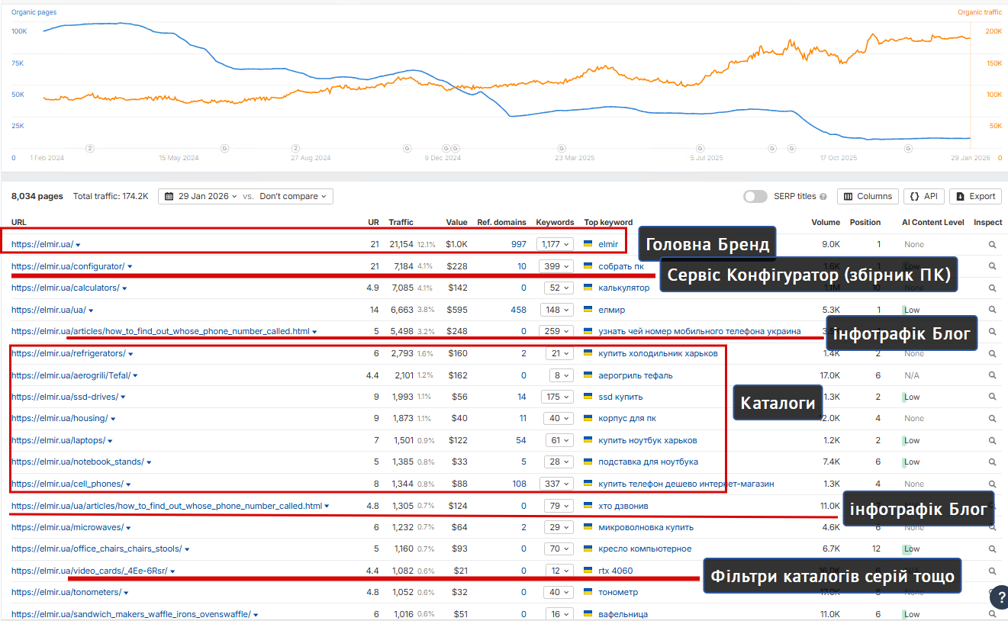Click the "$1.0K" value cell
Viewport: 1008px width, 621px height.
coord(457,244)
